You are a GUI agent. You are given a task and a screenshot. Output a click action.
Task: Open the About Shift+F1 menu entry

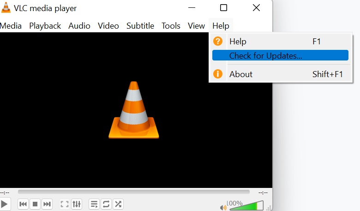tap(280, 74)
